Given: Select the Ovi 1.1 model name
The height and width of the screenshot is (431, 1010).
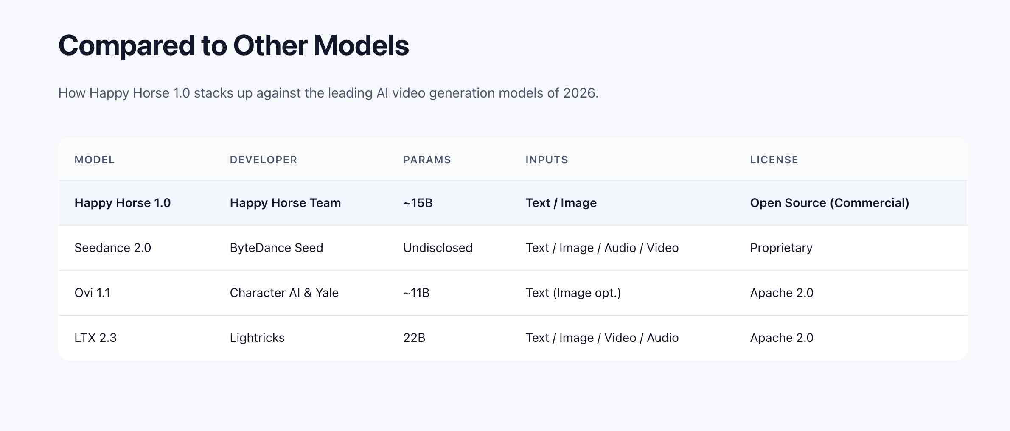Looking at the screenshot, I should coord(92,293).
